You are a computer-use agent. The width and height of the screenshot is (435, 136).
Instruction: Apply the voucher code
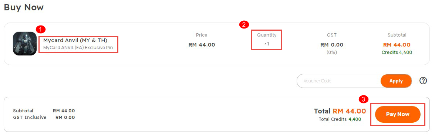(x=396, y=81)
